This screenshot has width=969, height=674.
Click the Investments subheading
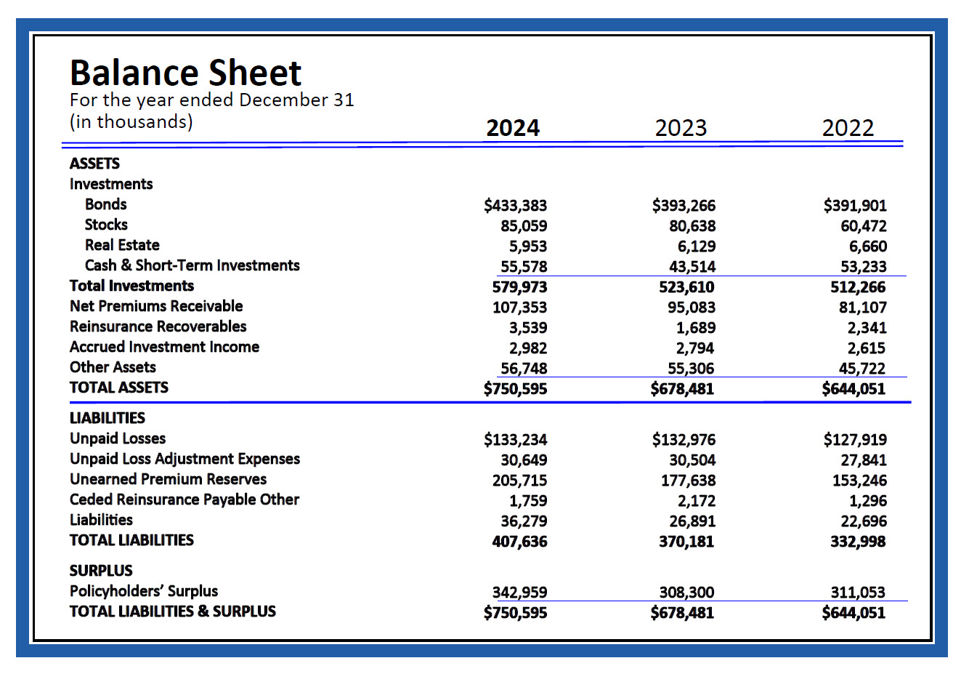(x=111, y=184)
